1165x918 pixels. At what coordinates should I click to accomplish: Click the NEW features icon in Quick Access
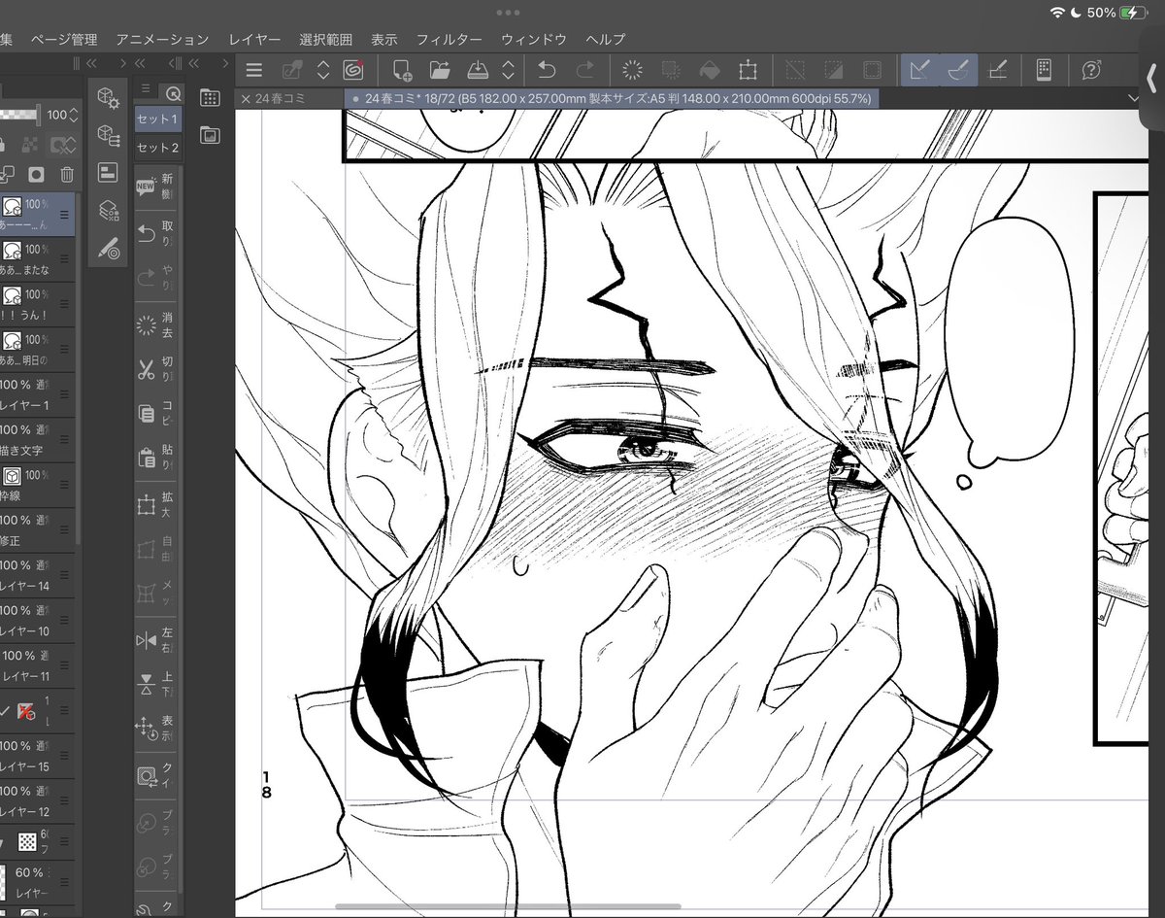(x=146, y=187)
